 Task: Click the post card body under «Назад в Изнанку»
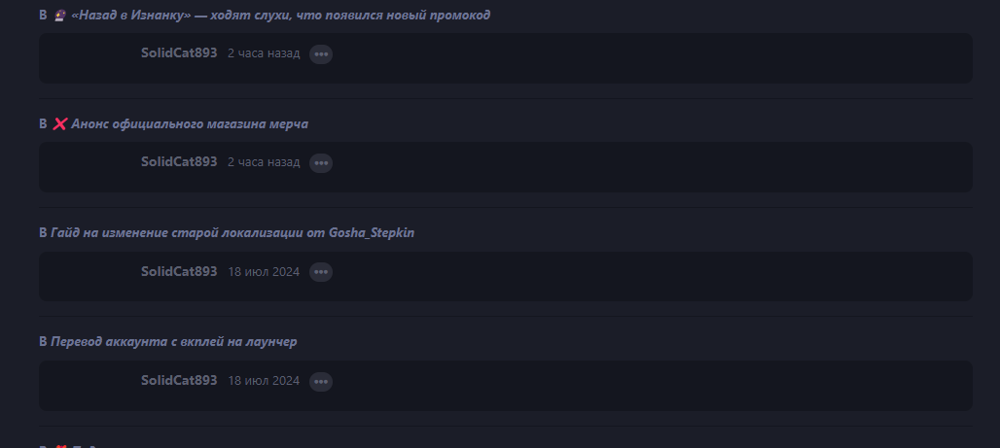pos(506,58)
